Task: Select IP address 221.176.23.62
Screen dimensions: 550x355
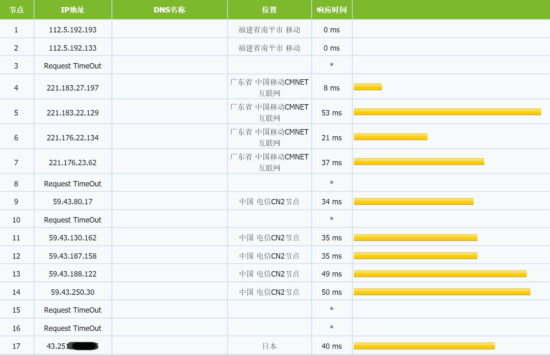Action: [73, 163]
